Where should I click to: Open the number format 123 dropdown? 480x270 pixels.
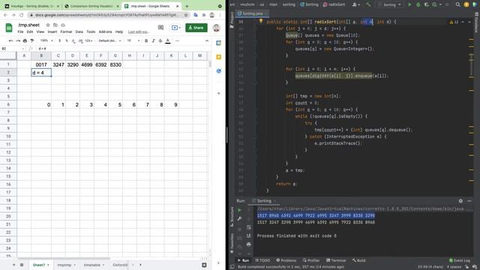click(x=88, y=40)
